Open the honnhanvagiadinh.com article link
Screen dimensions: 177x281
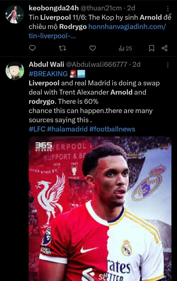click(97, 31)
